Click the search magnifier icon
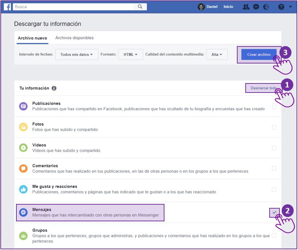Screen dimensions: 298x250 click(x=140, y=7)
